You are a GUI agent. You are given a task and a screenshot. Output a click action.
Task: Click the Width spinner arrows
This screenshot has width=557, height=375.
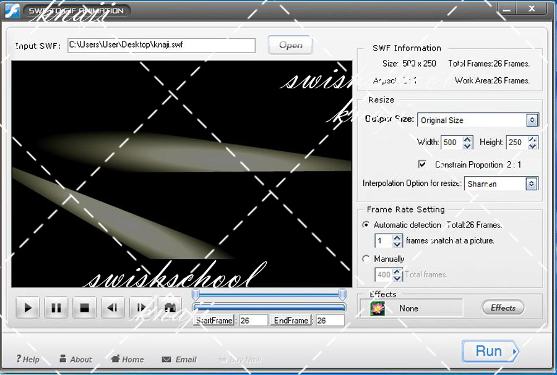(467, 142)
